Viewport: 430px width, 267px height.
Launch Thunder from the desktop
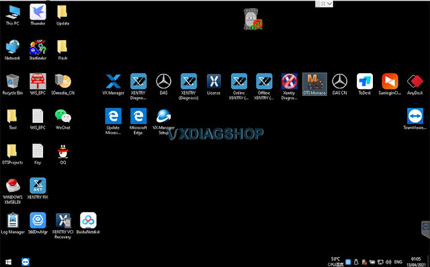coord(38,15)
